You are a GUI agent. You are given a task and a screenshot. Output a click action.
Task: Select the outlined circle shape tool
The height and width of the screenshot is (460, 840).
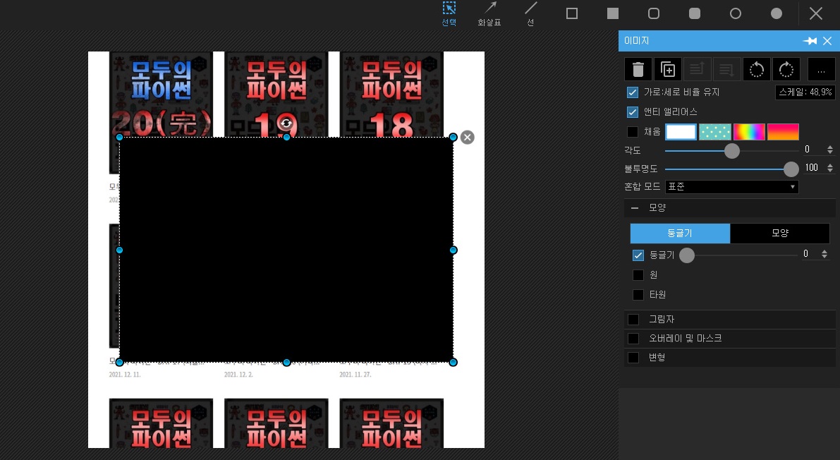coord(736,13)
